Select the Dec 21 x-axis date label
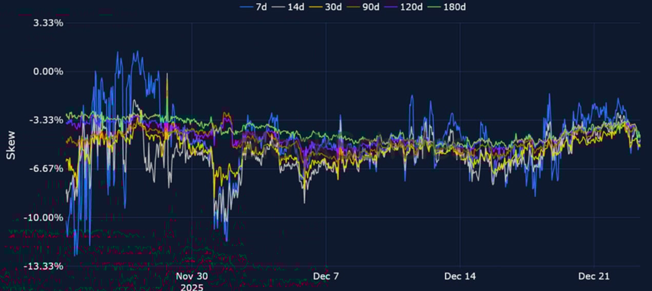 click(594, 276)
